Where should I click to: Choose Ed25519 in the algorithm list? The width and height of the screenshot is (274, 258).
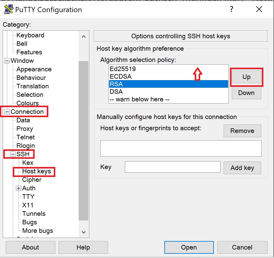click(x=169, y=69)
